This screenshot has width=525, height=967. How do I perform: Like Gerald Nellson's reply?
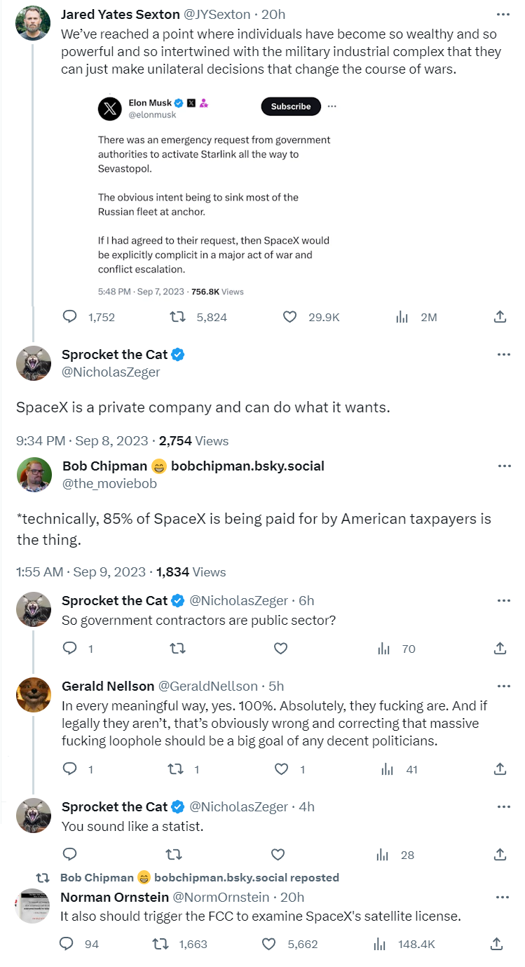point(281,769)
